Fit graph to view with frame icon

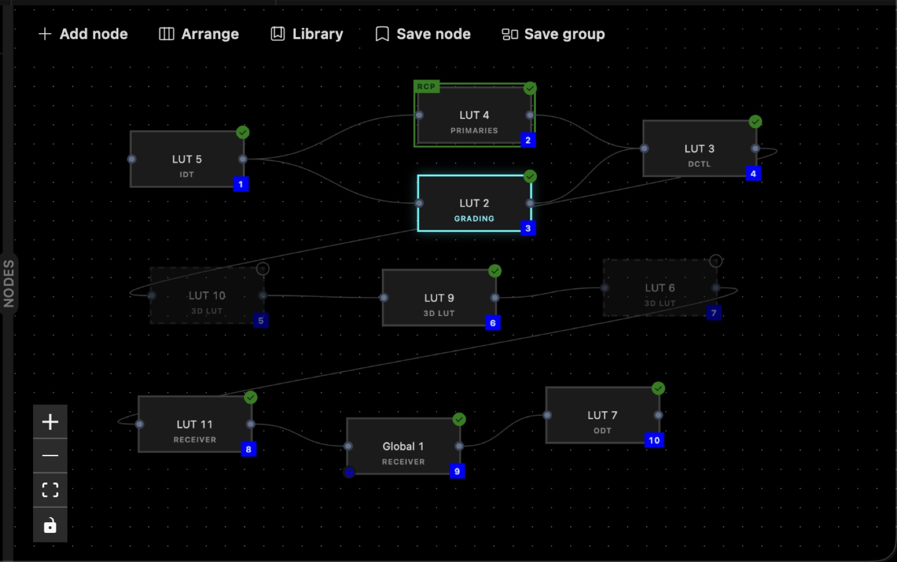pyautogui.click(x=50, y=490)
